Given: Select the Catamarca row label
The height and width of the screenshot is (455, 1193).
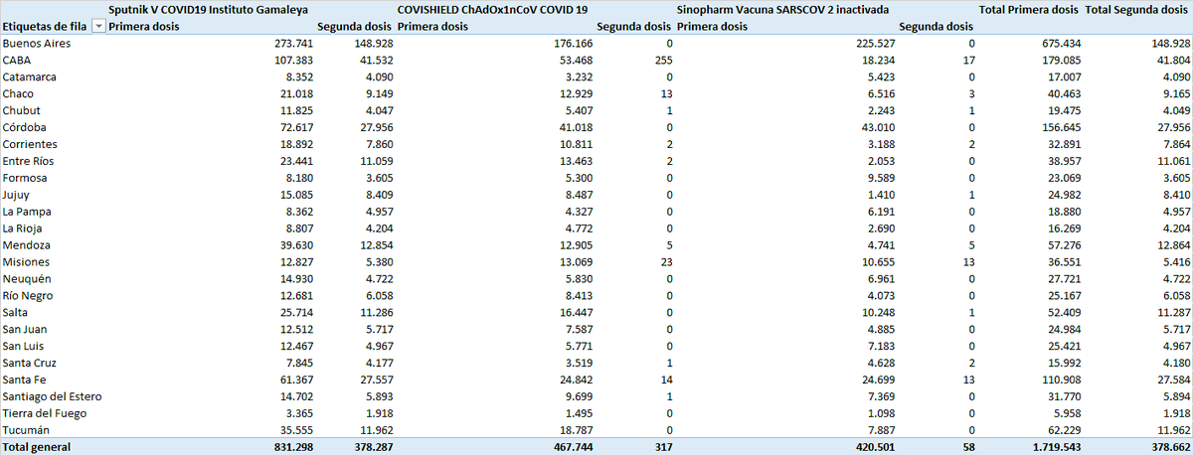Looking at the screenshot, I should (30, 77).
